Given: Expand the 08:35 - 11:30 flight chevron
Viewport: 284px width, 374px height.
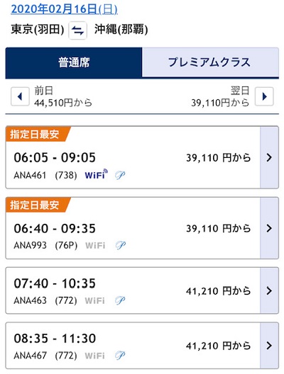Looking at the screenshot, I should point(269,346).
